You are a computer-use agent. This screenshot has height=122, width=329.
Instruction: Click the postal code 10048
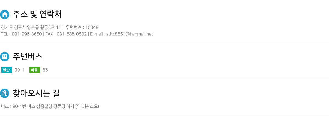tap(92, 27)
